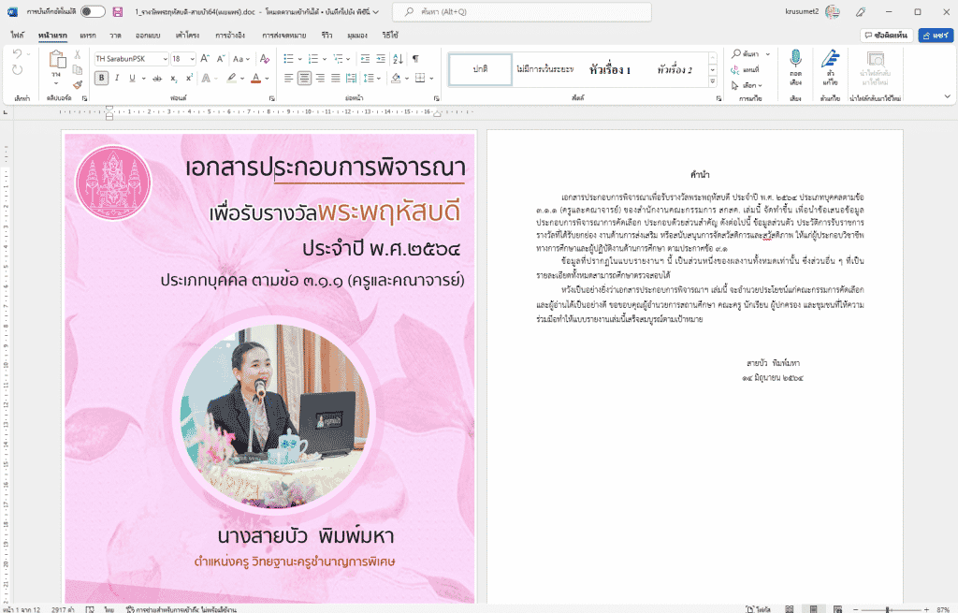The height and width of the screenshot is (613, 958).
Task: Switch to the การอ้างอิง (References) tab
Action: click(x=230, y=36)
